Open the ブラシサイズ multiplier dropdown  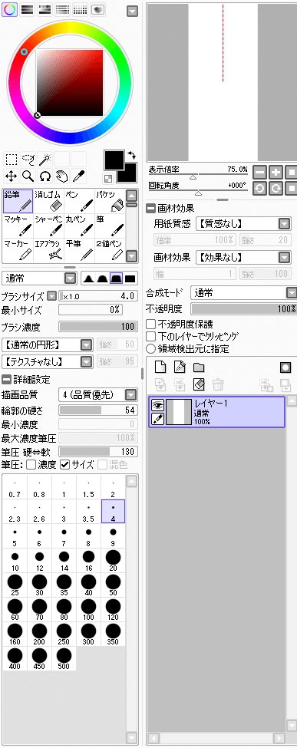(51, 296)
